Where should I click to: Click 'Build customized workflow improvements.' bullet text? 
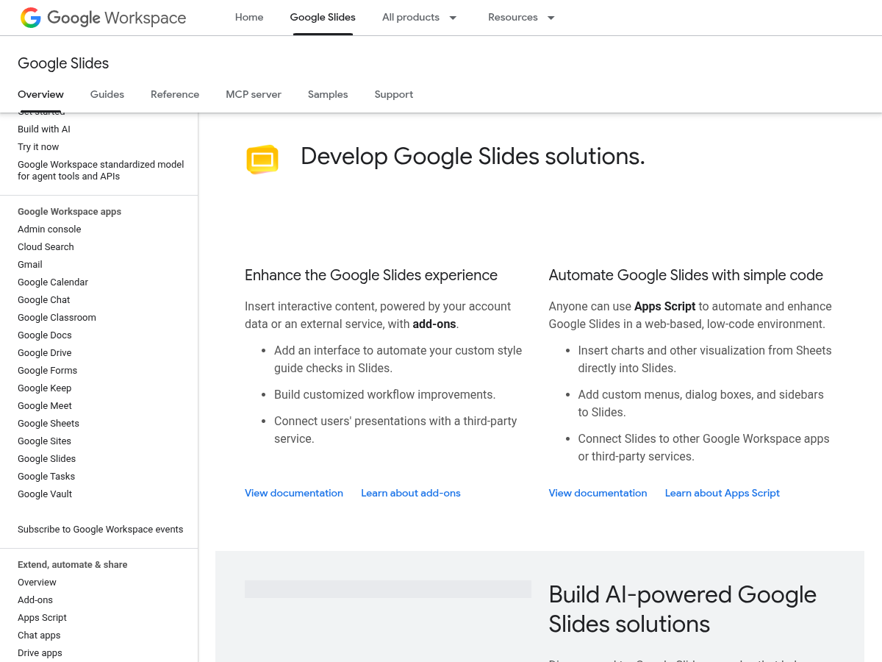click(385, 394)
